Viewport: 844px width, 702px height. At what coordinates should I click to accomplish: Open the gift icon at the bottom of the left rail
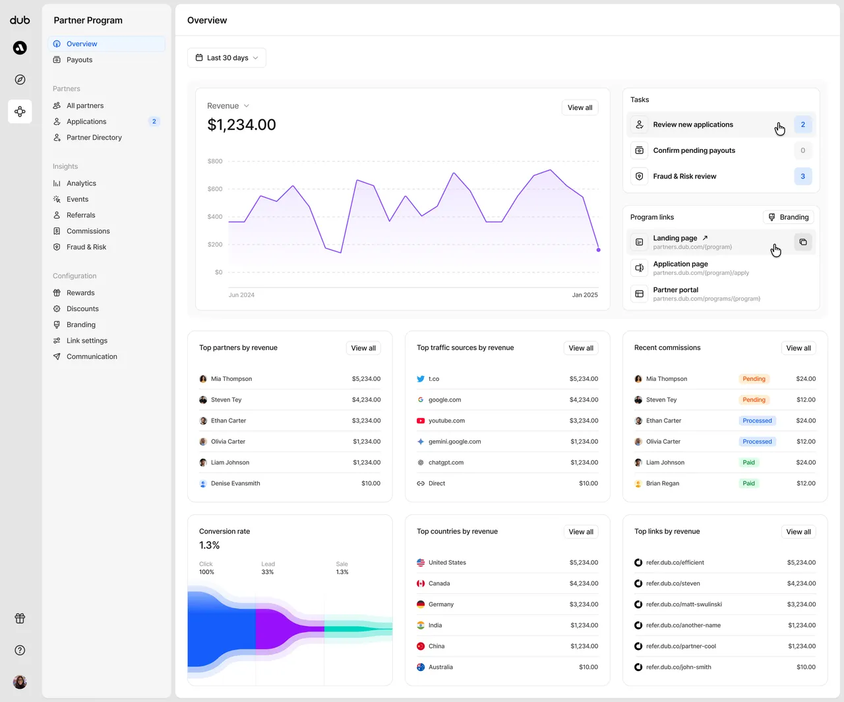[20, 618]
